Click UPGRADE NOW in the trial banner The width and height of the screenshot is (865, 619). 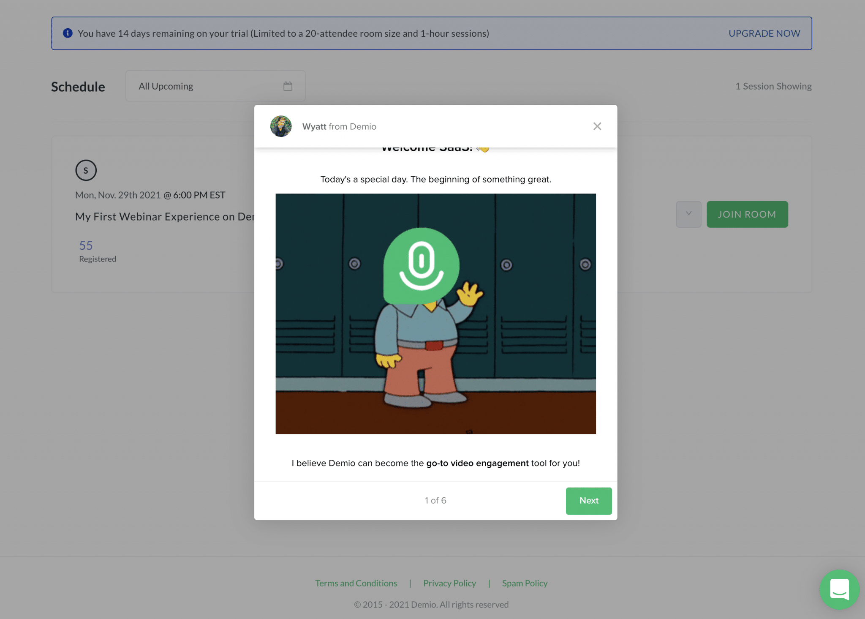pyautogui.click(x=764, y=32)
